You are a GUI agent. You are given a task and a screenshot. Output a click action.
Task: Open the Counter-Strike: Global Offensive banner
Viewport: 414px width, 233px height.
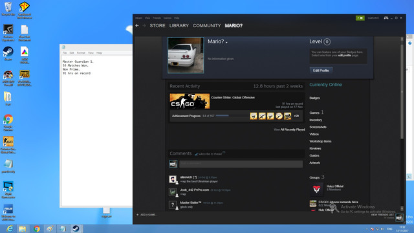[x=190, y=101]
